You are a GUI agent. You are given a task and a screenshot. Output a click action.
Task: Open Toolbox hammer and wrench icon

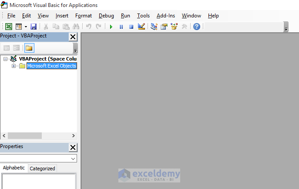(x=184, y=27)
